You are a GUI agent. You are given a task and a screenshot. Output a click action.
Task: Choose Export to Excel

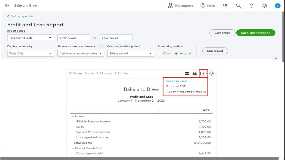pos(177,81)
